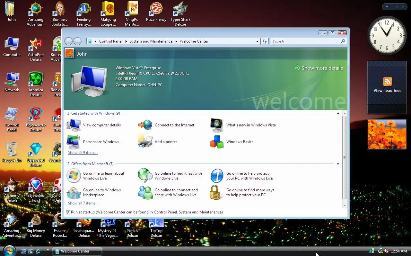411x256 pixels.
Task: Open Go online to learn about Windows Live
Action: point(96,176)
